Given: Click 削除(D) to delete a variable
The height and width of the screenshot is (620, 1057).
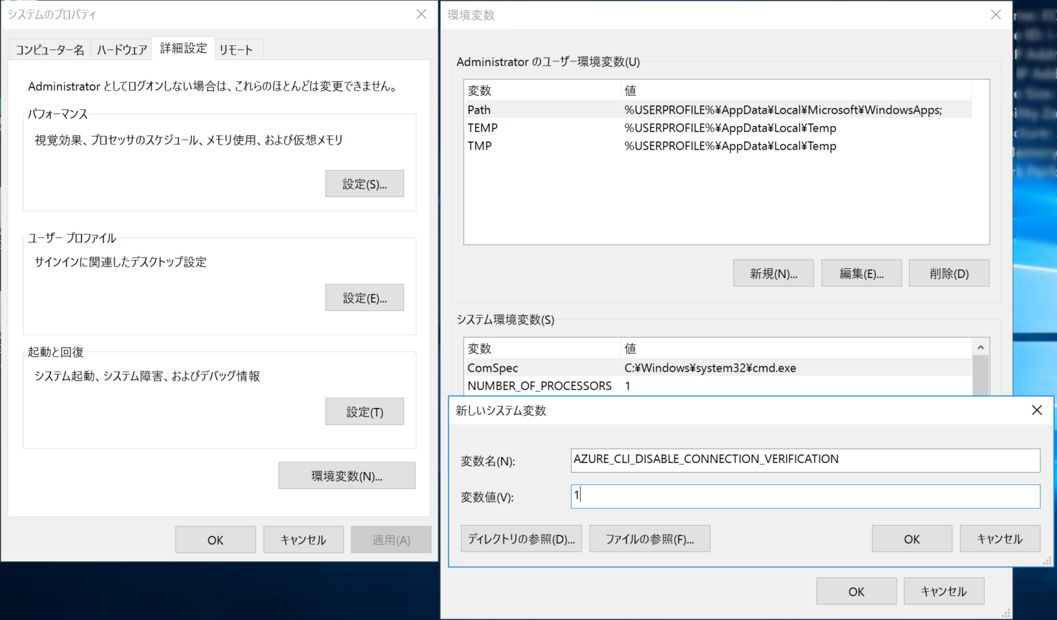Looking at the screenshot, I should click(x=948, y=272).
